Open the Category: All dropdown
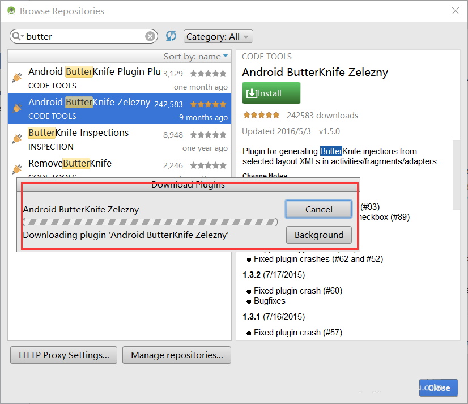The width and height of the screenshot is (468, 404). click(x=218, y=37)
